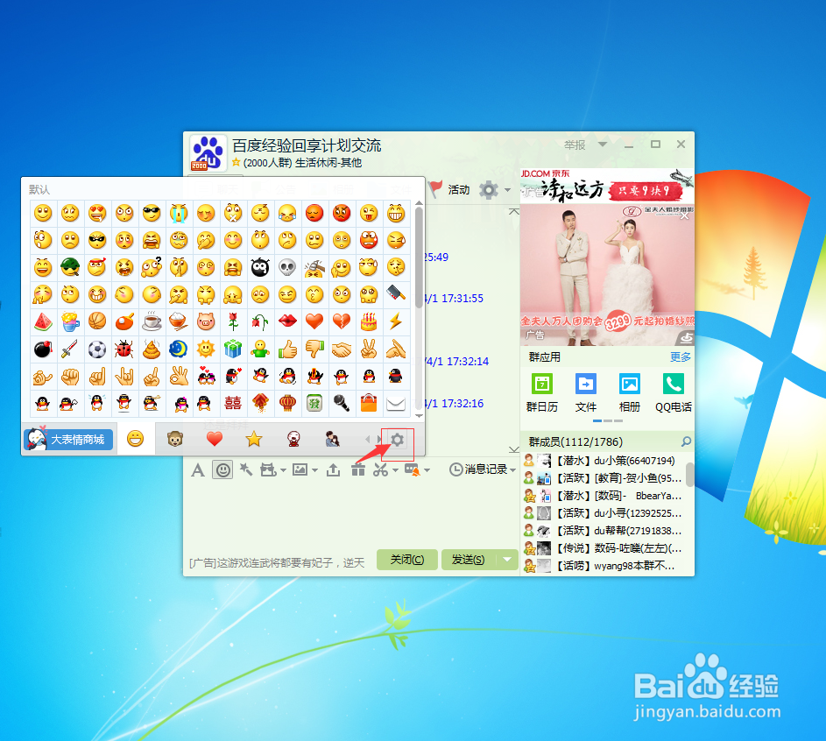826x741 pixels.
Task: Expand the message notification bell dropdown
Action: click(x=427, y=470)
